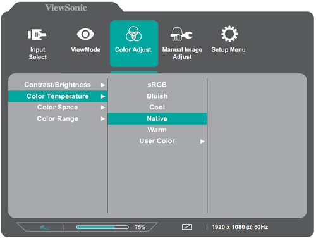Click the 75% value text
This screenshot has height=241, width=316.
[140, 227]
